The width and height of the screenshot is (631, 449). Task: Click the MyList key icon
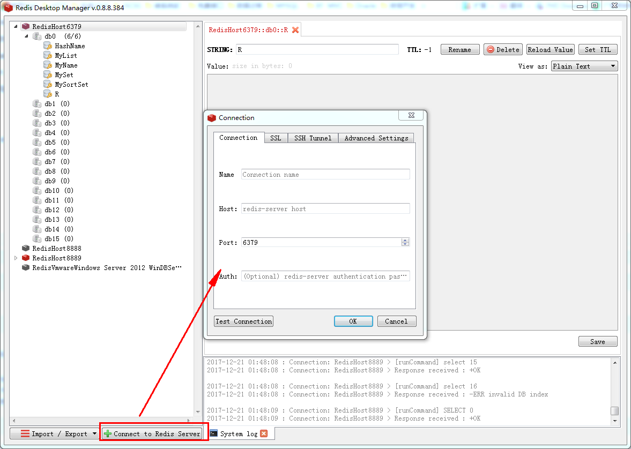[x=48, y=56]
